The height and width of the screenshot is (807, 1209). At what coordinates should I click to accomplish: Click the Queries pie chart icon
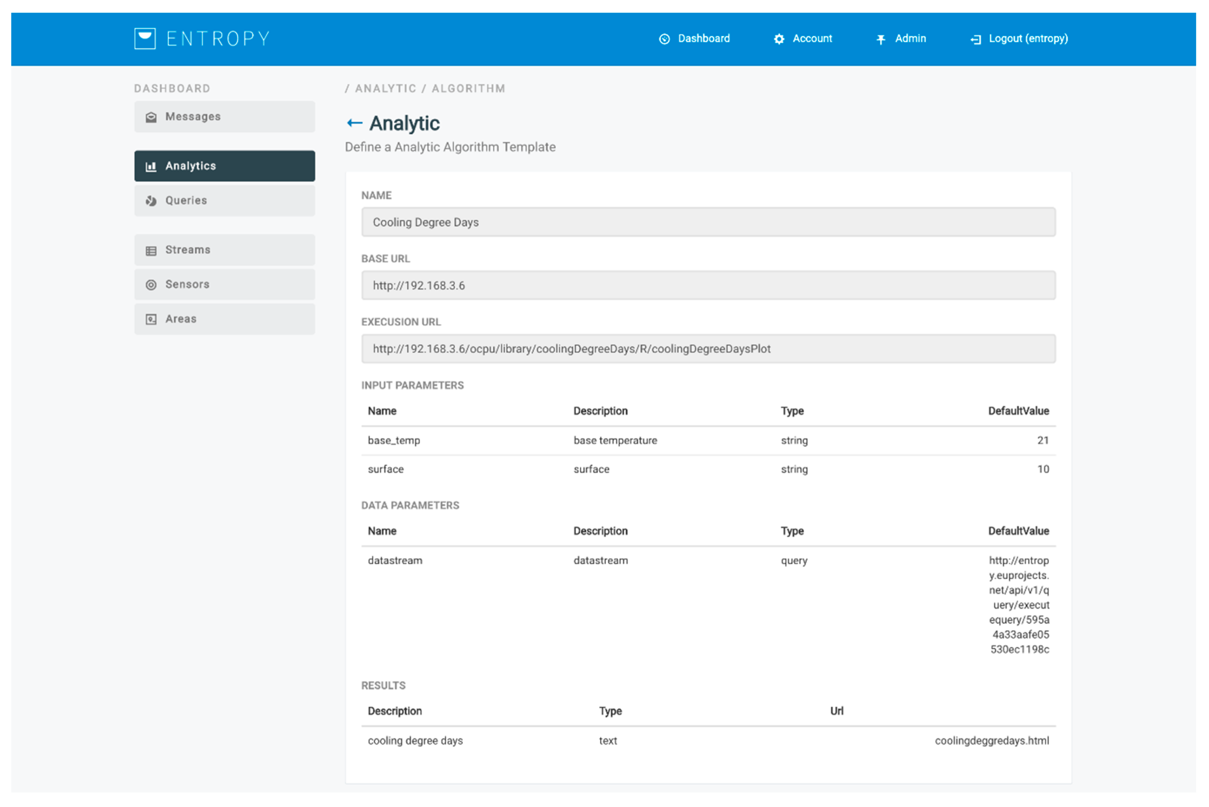coord(151,201)
